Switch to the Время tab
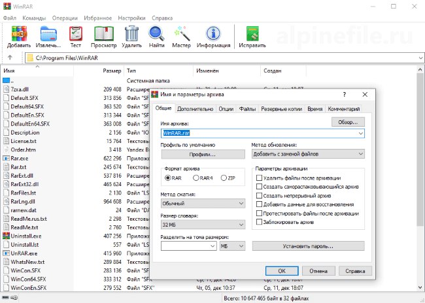This screenshot has width=425, height=303. tap(315, 109)
